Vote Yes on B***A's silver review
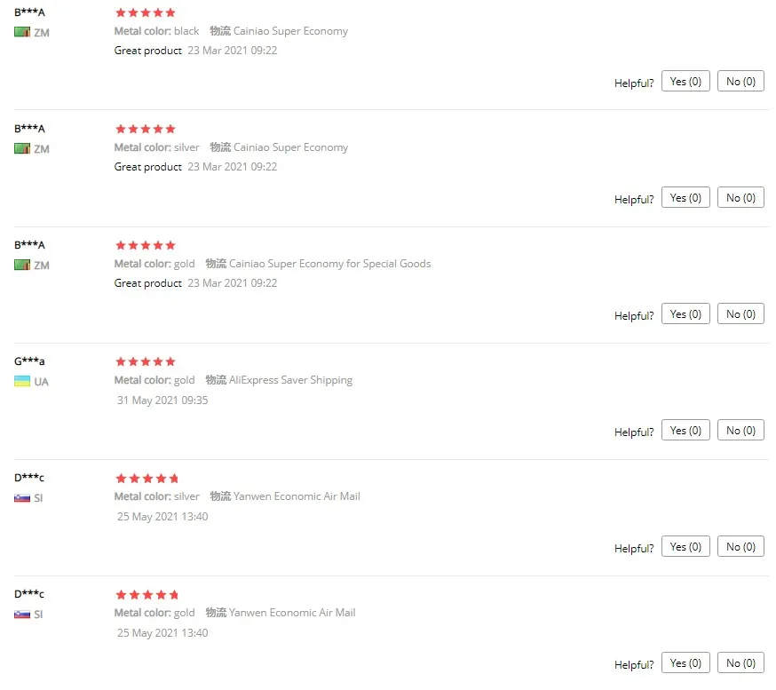This screenshot has width=776, height=690. [685, 197]
